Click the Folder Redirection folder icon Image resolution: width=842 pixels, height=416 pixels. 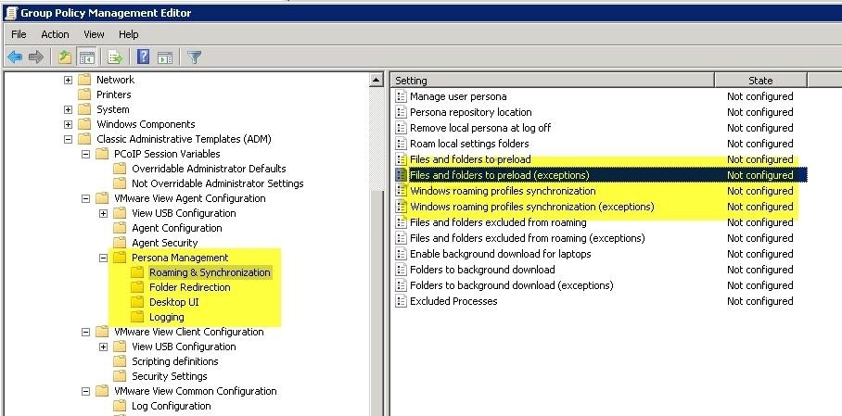click(137, 287)
